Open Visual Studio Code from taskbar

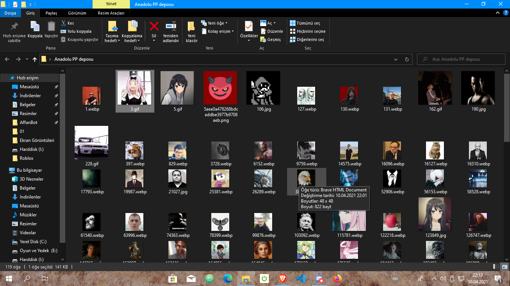301,278
